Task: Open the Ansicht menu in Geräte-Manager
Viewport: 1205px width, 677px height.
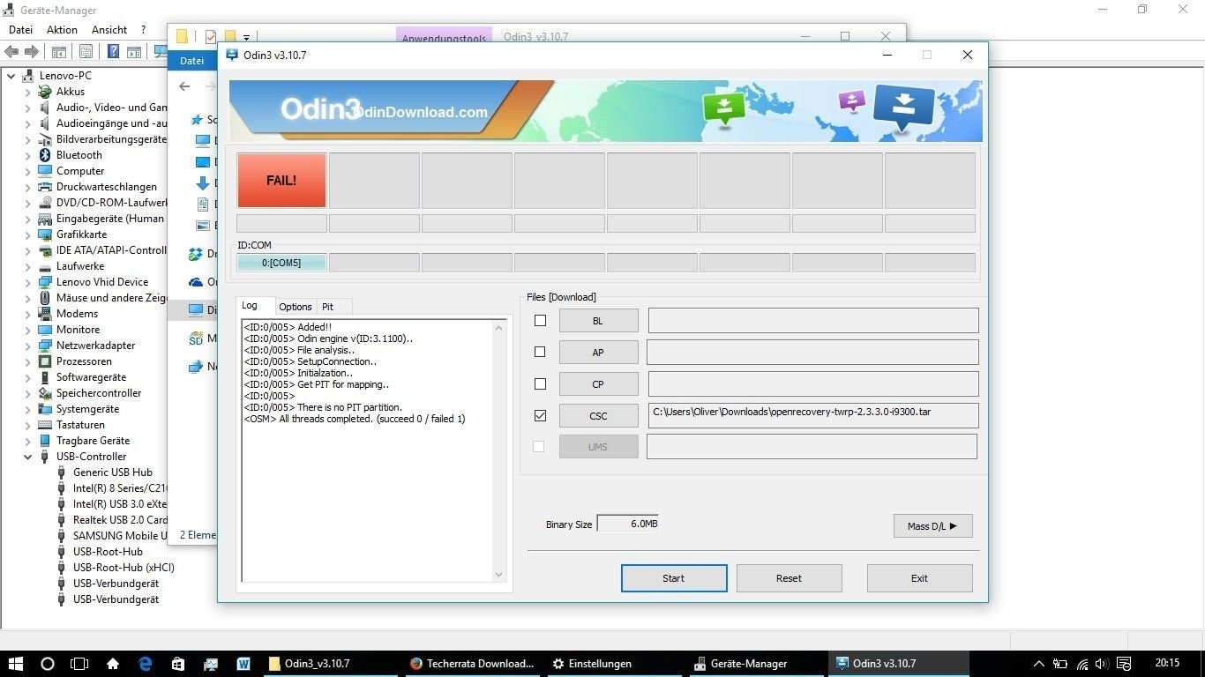Action: [109, 30]
